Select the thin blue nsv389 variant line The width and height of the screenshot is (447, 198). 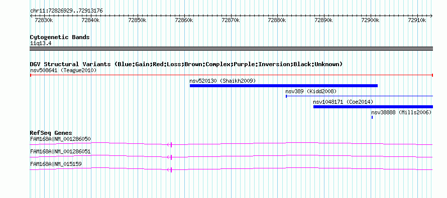(360, 96)
